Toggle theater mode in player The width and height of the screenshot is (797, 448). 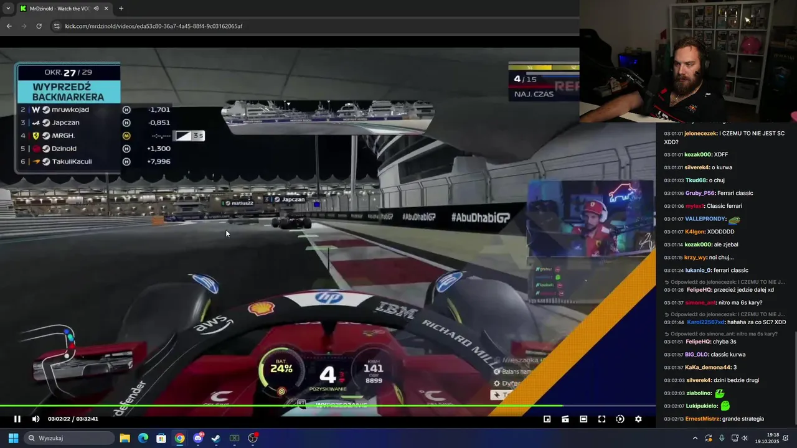[x=583, y=419]
